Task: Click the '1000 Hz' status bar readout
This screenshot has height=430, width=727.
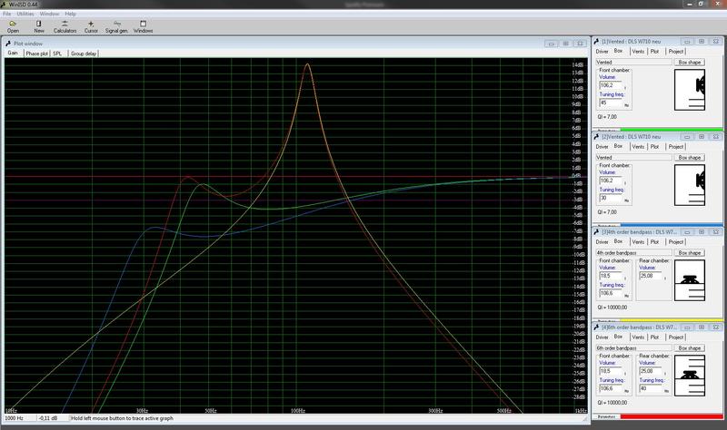Action: 14,418
